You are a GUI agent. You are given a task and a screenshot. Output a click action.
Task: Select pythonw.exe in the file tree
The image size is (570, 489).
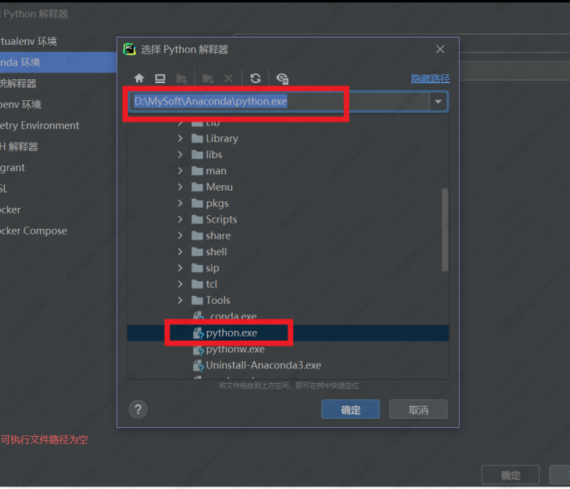tap(288, 350)
